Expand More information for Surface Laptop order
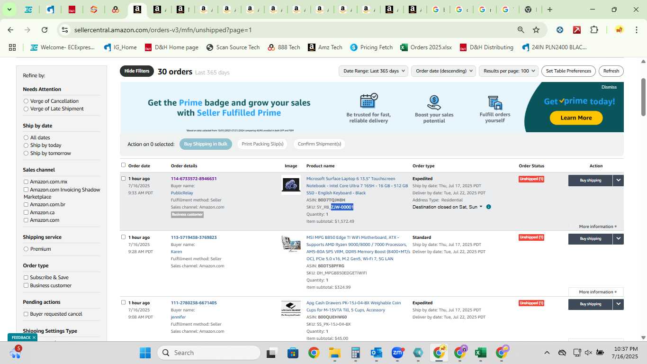The height and width of the screenshot is (364, 647). (x=598, y=227)
